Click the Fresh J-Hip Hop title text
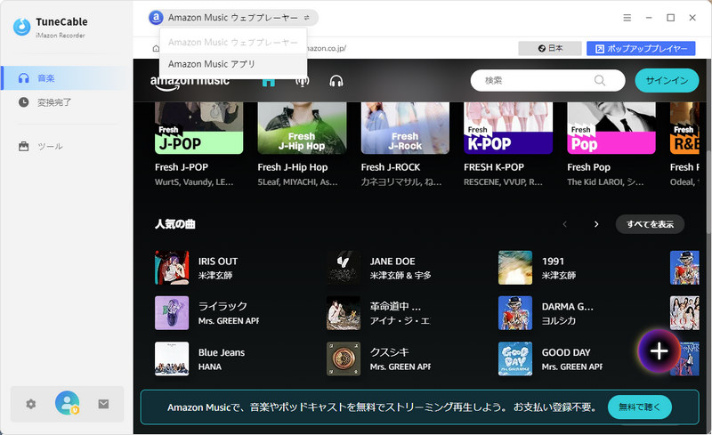Image resolution: width=712 pixels, height=435 pixels. pyautogui.click(x=293, y=167)
